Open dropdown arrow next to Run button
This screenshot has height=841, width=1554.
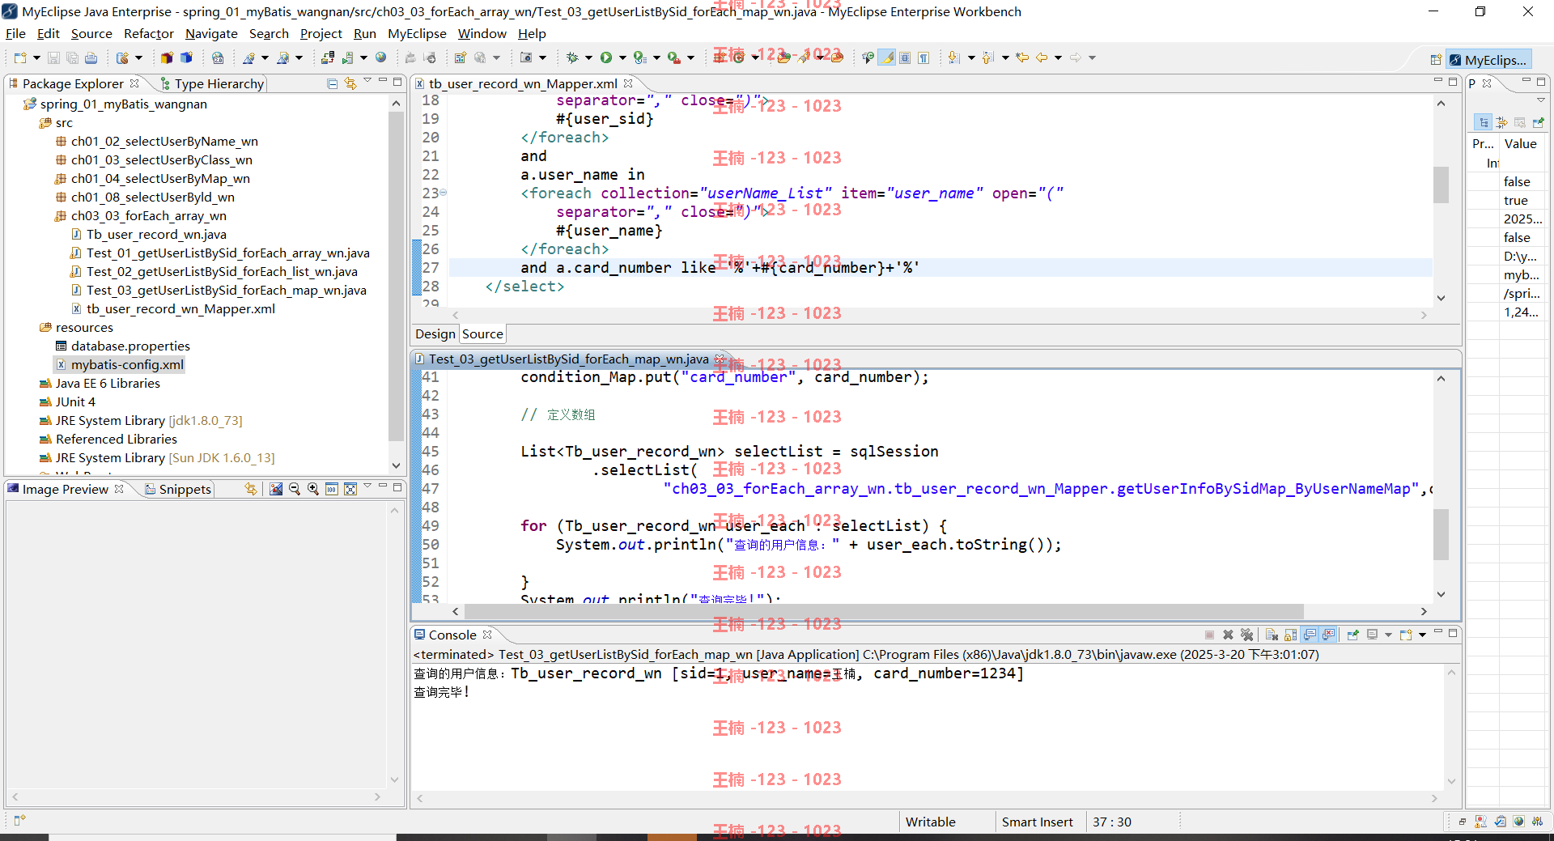coord(622,57)
